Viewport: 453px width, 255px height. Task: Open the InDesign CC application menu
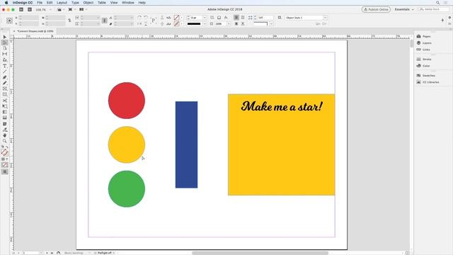click(23, 3)
